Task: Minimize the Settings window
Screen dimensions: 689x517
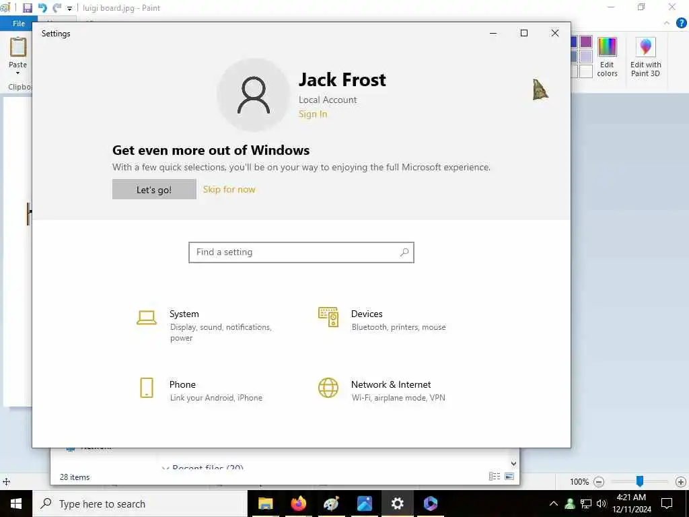Action: pyautogui.click(x=493, y=33)
